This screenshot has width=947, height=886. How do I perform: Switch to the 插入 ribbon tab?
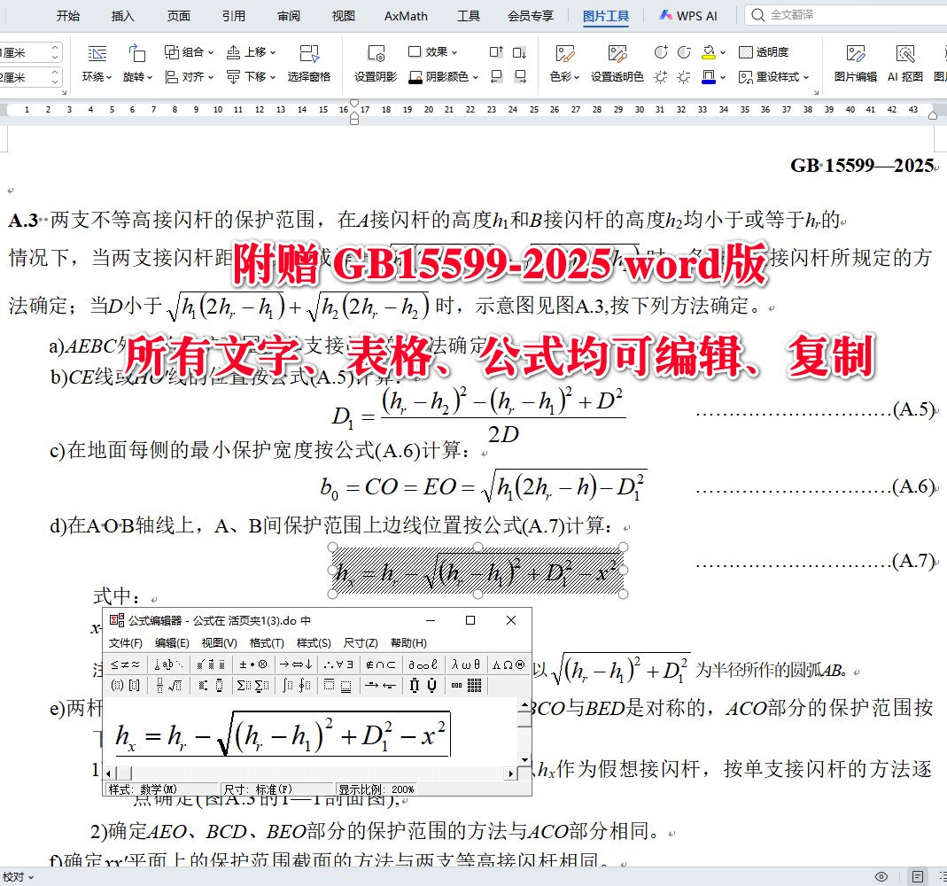pos(122,15)
